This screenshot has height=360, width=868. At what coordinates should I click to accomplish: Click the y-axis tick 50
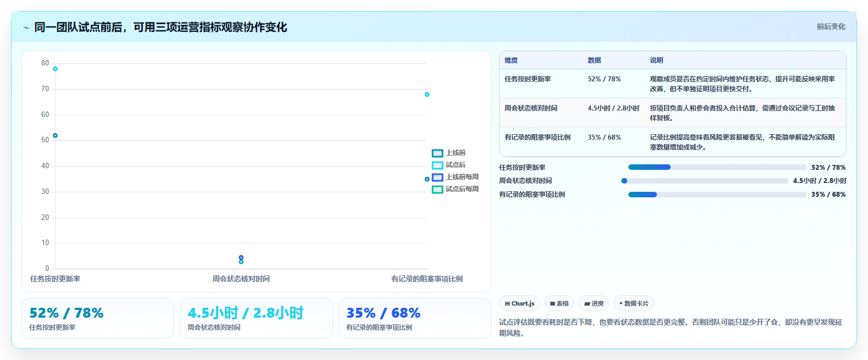pos(45,140)
